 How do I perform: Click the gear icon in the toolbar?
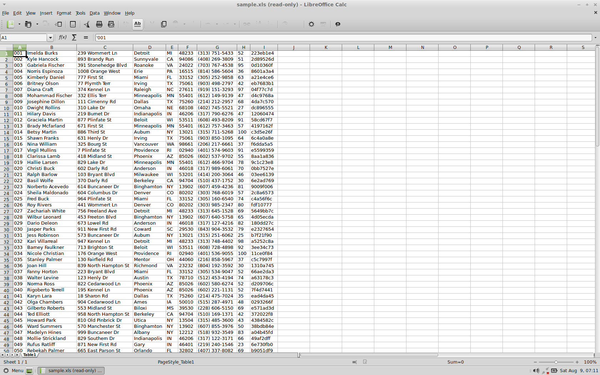point(311,24)
